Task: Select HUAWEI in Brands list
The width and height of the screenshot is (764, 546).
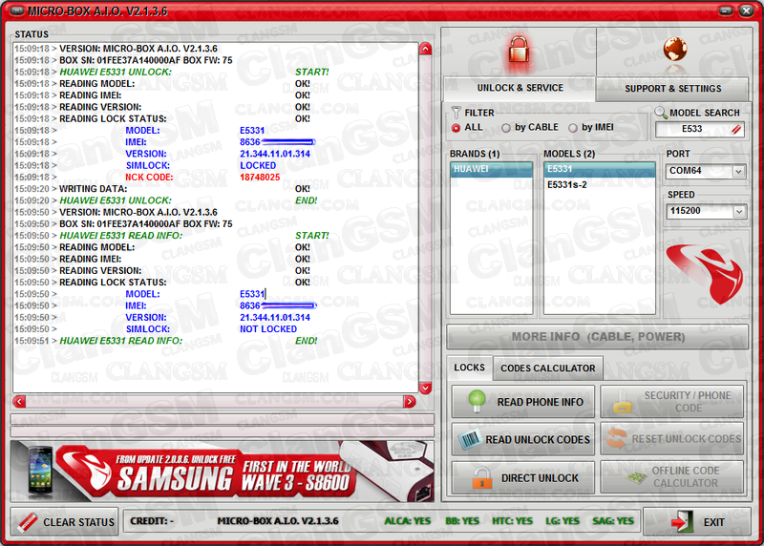Action: click(x=491, y=169)
